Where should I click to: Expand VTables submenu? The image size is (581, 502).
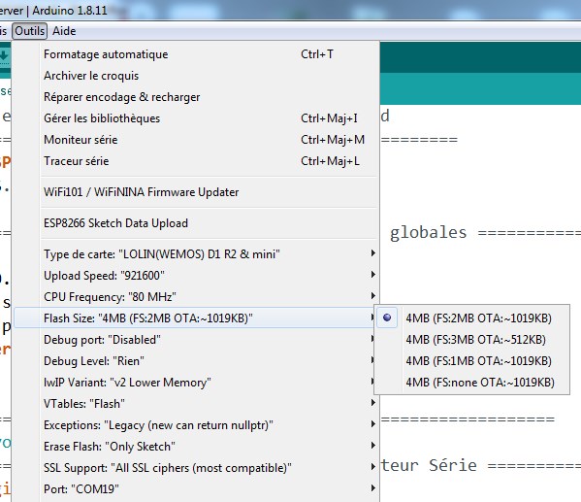point(195,404)
